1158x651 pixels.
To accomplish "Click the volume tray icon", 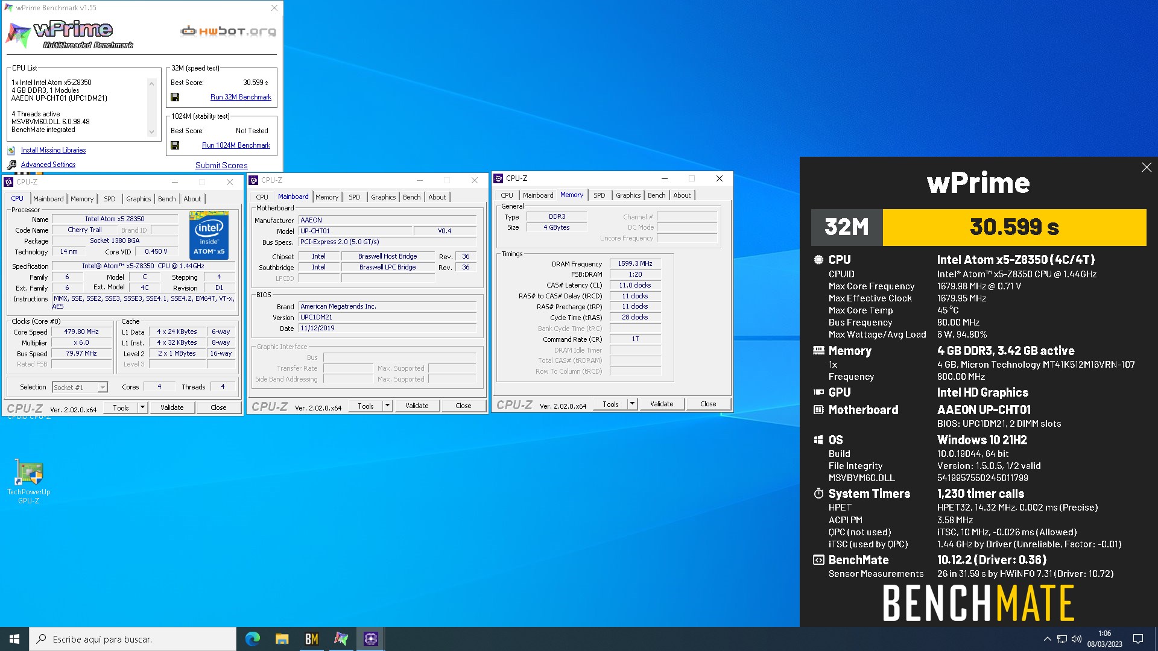I will 1077,639.
